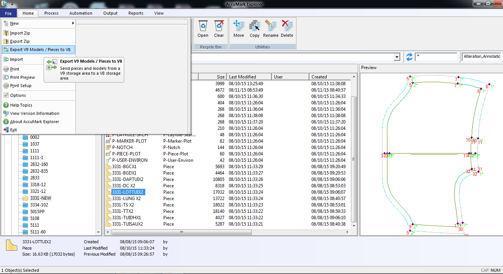Open About AccuMark Explorer

[x=39, y=122]
